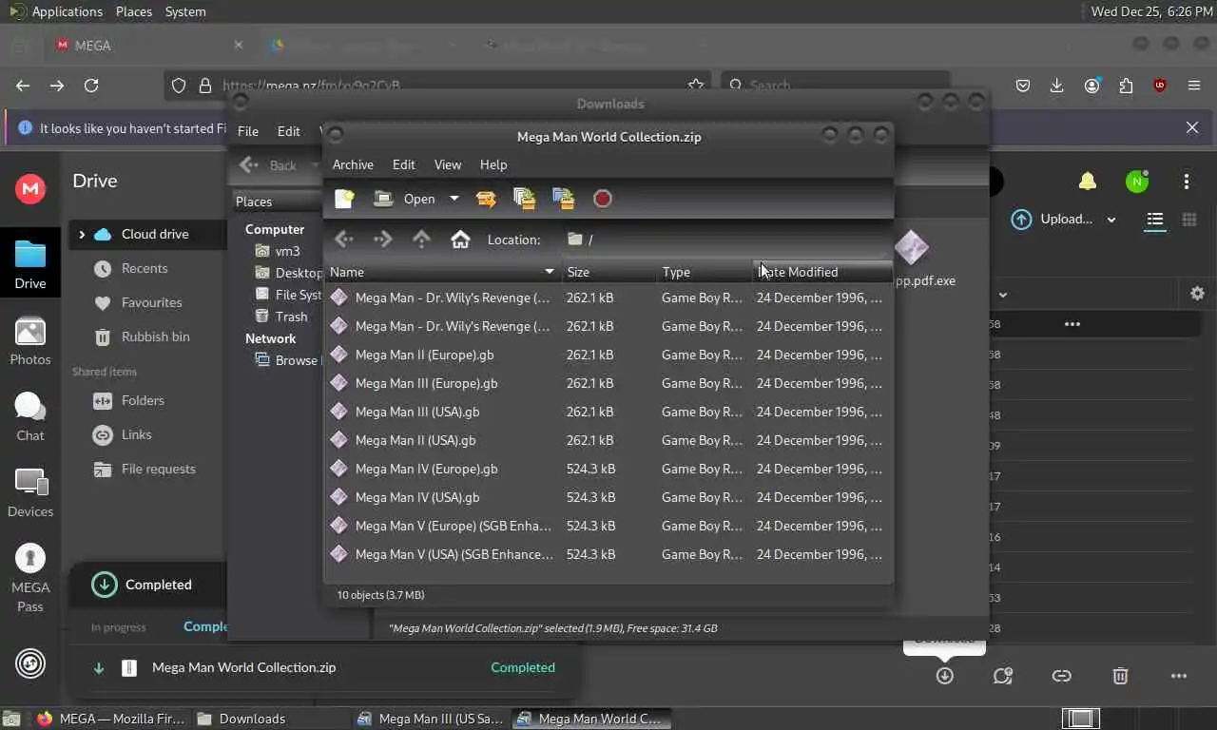Viewport: 1217px width, 730px height.
Task: Select Mega Man II (USA).gb file
Action: (x=608, y=440)
